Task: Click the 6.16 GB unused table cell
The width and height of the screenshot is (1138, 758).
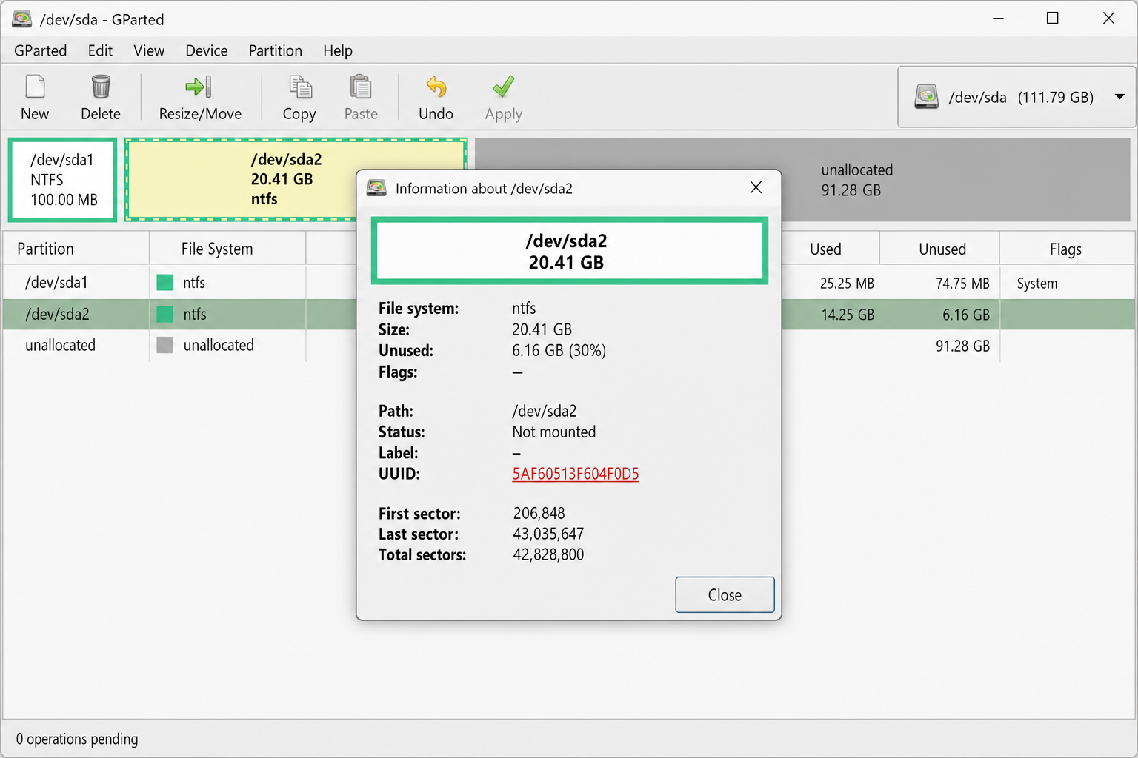Action: [x=966, y=315]
